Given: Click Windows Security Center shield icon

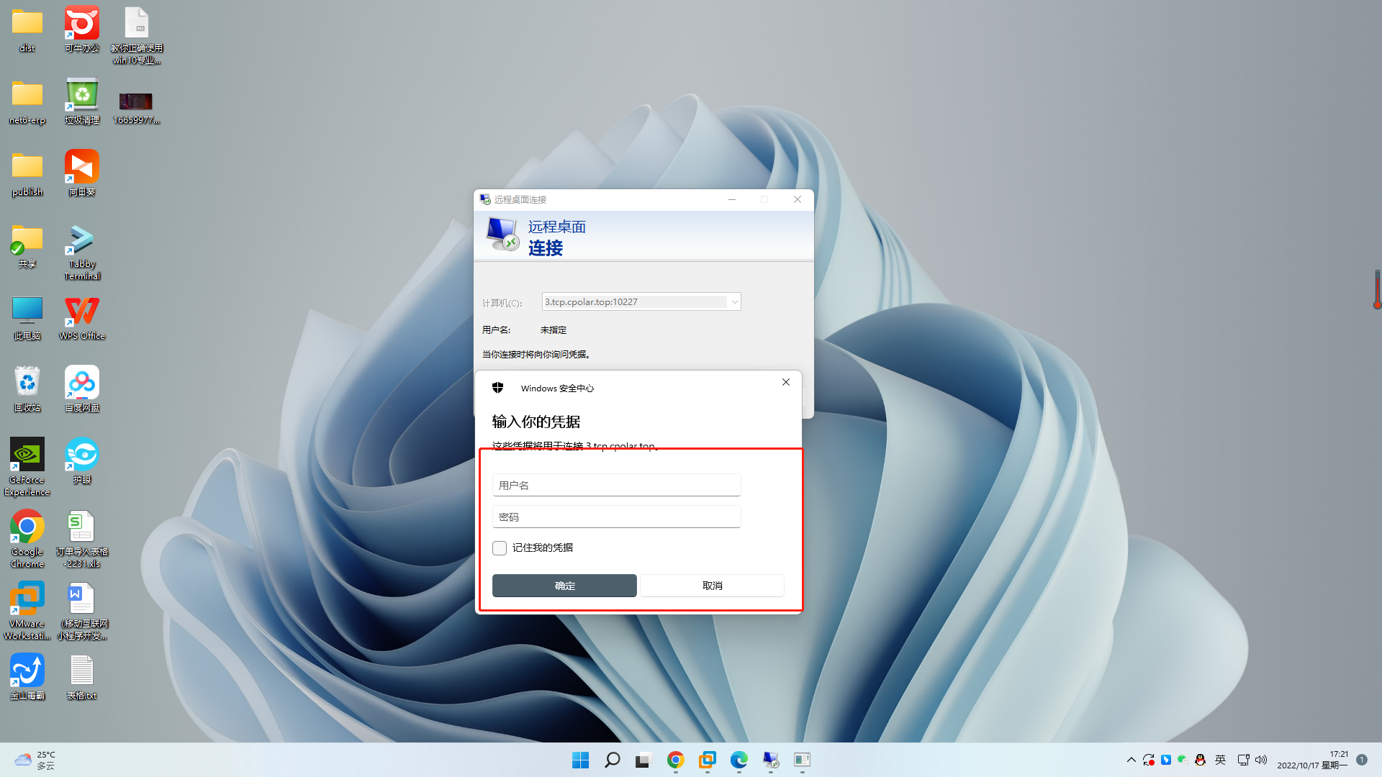Looking at the screenshot, I should point(497,387).
